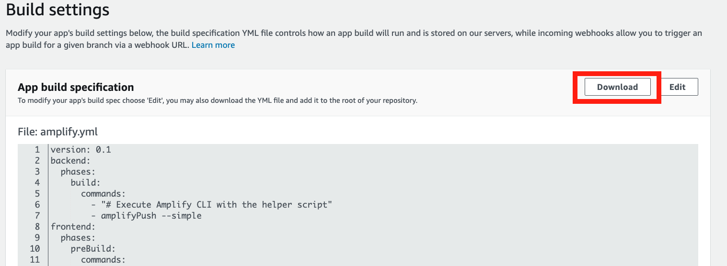Screen dimensions: 727x266
Task: Click line number 1 in the gutter
Action: [x=37, y=150]
